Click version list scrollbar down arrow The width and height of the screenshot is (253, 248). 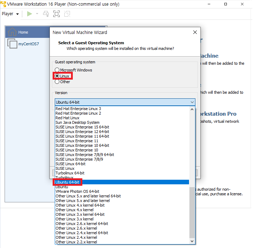192,241
